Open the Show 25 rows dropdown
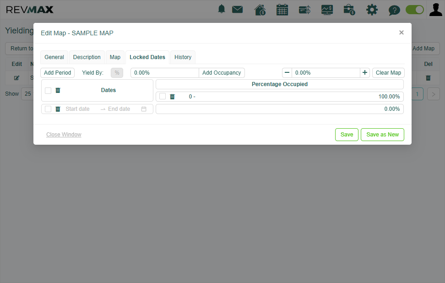The height and width of the screenshot is (283, 445). [27, 94]
